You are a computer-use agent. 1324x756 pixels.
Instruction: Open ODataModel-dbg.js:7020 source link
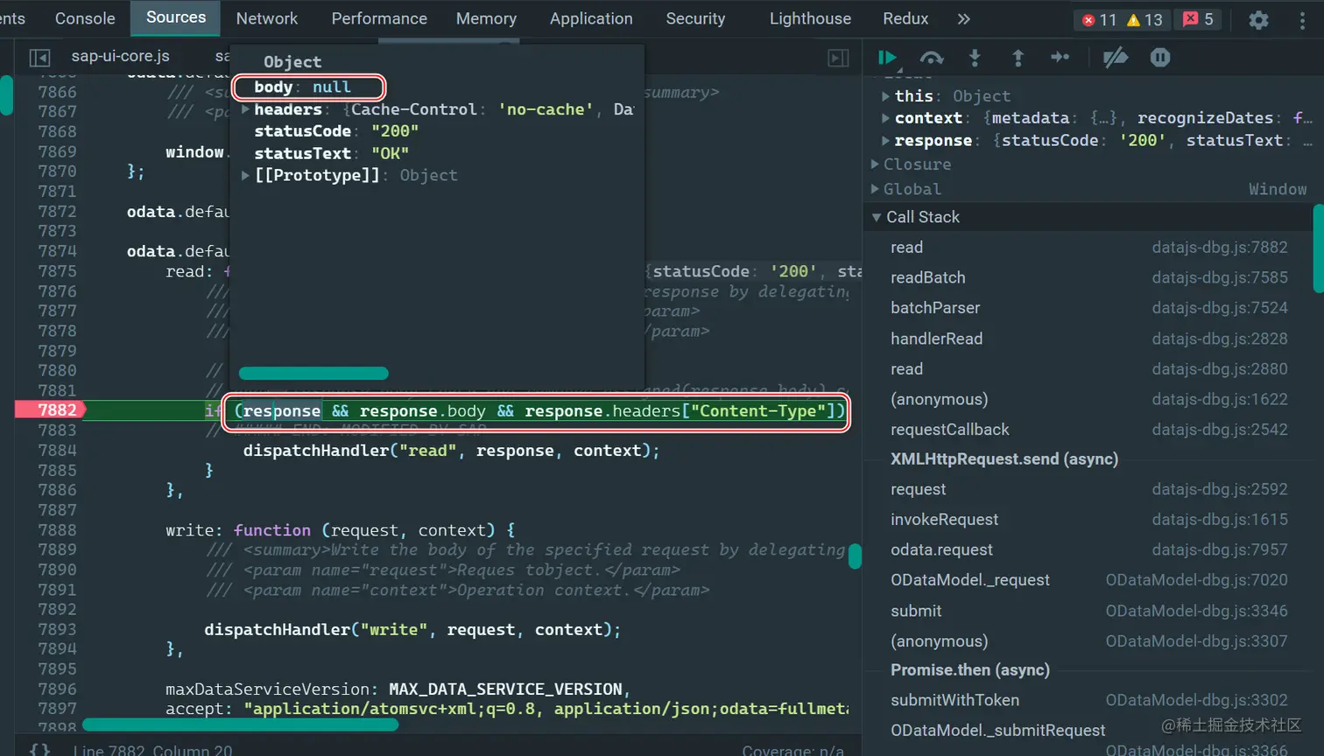(x=1196, y=580)
